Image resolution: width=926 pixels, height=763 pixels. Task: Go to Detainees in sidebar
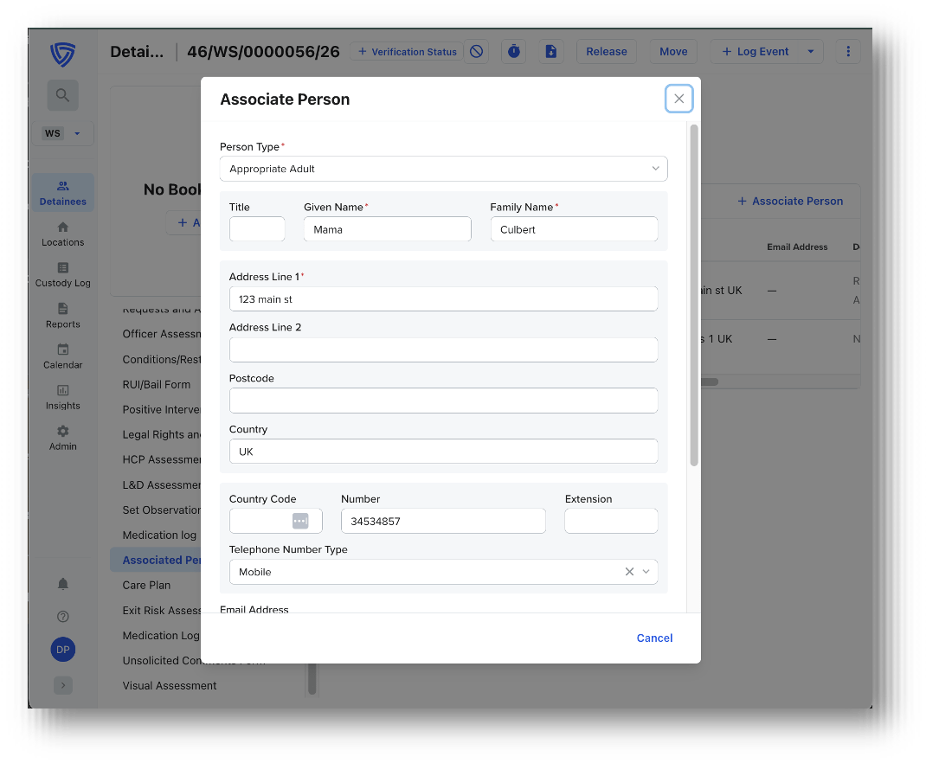[62, 193]
